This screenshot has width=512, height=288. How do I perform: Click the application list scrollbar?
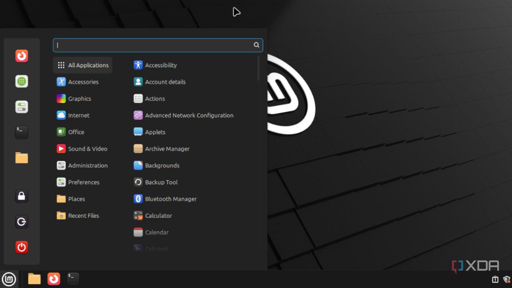(x=258, y=68)
